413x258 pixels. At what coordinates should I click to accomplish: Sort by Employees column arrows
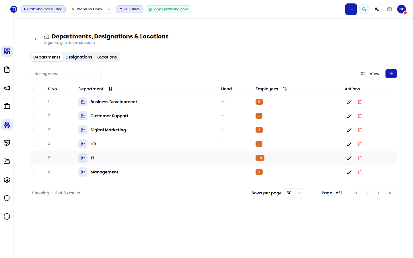coord(285,89)
